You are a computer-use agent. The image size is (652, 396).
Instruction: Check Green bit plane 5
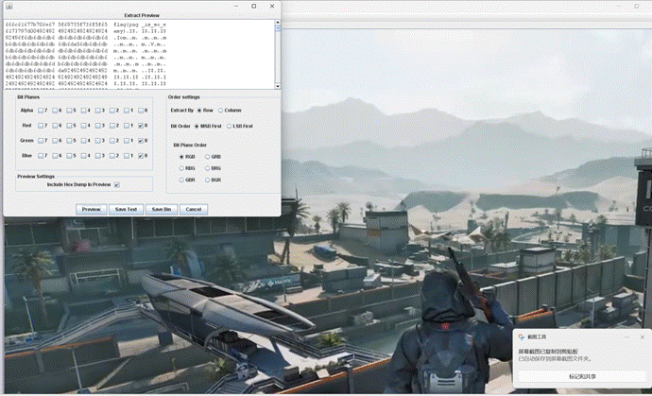tap(69, 141)
